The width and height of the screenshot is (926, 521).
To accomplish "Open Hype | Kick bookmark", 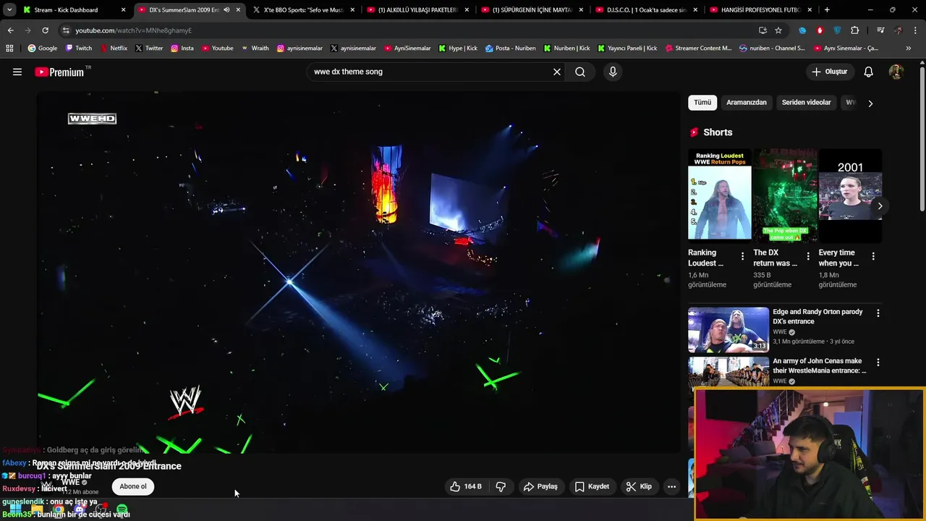I will (x=457, y=48).
